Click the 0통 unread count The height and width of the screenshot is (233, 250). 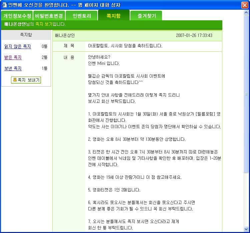pyautogui.click(x=44, y=46)
